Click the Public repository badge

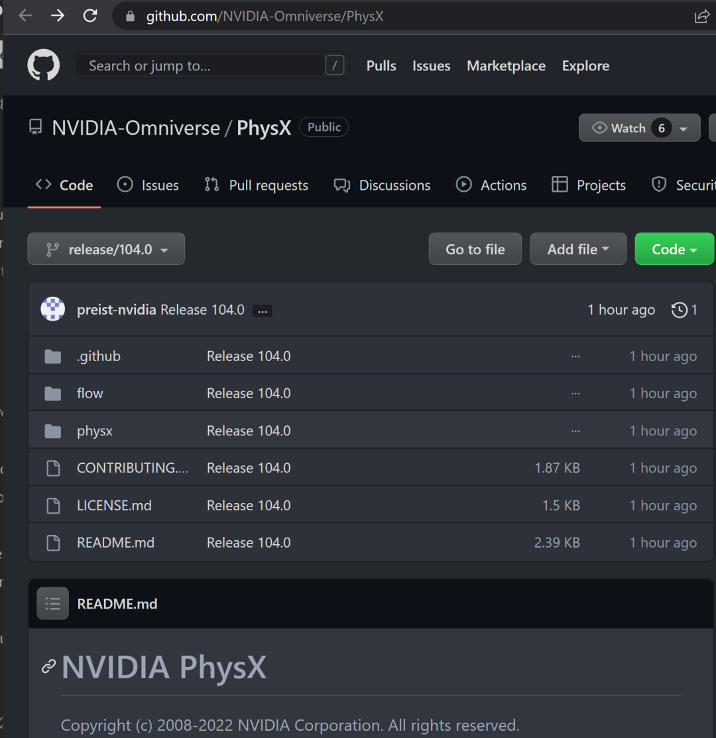(324, 127)
